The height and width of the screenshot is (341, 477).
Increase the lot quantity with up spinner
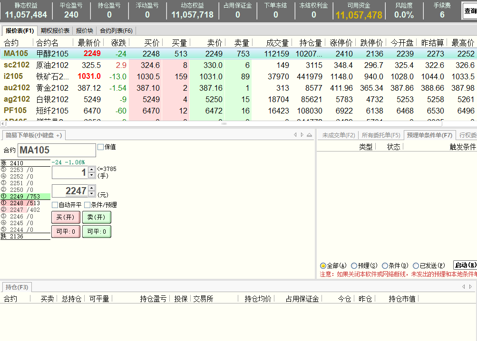[92, 170]
